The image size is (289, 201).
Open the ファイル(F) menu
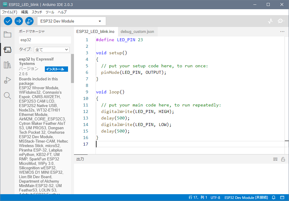[x=10, y=12]
